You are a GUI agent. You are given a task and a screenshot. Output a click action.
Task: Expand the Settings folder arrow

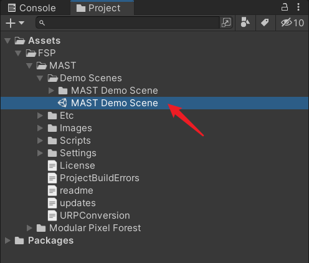point(40,153)
